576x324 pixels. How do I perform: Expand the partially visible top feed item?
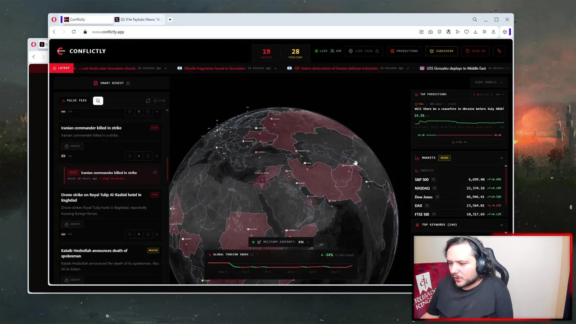pyautogui.click(x=157, y=111)
